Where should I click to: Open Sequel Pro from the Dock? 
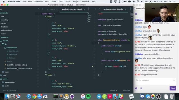(67, 96)
